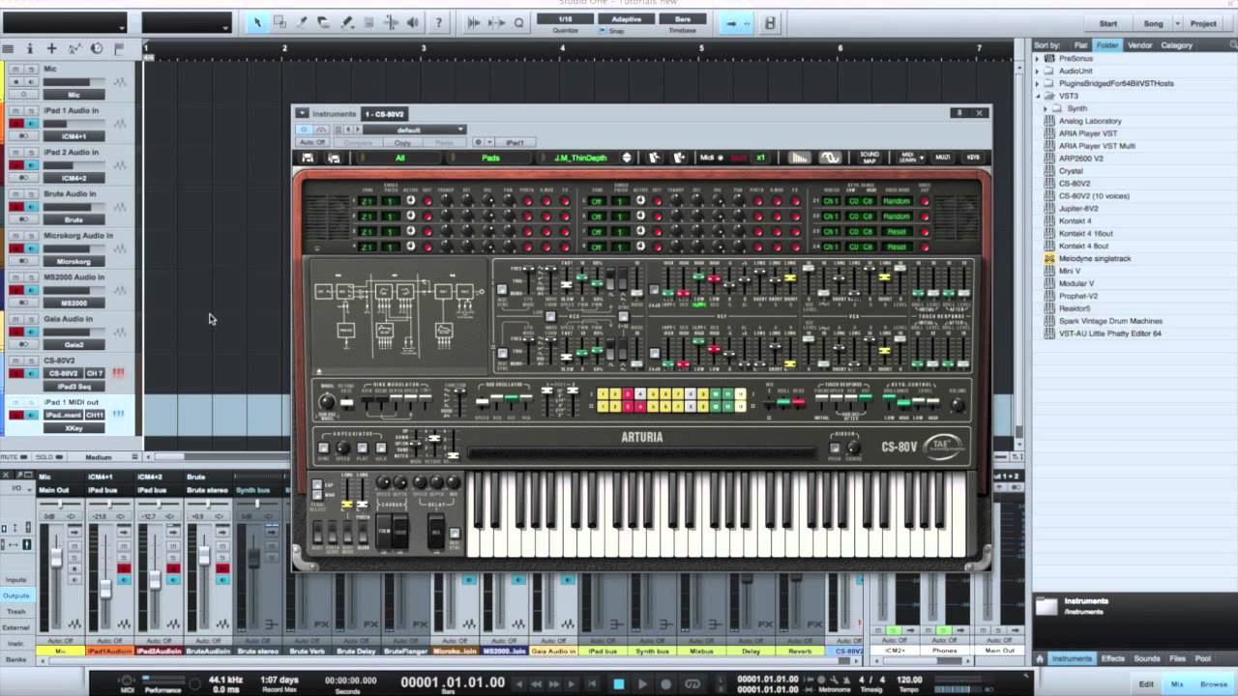Open the instrument window menu arrow
The image size is (1238, 696).
(x=302, y=114)
